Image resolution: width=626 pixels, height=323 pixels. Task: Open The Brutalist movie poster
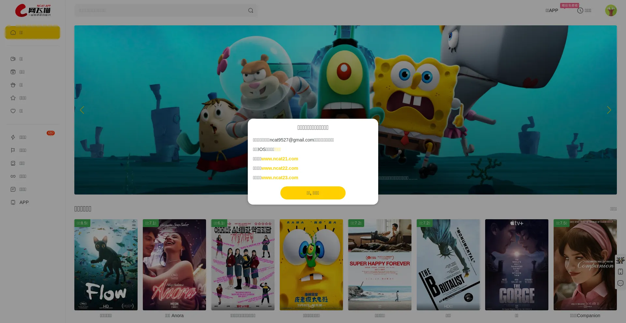(448, 265)
